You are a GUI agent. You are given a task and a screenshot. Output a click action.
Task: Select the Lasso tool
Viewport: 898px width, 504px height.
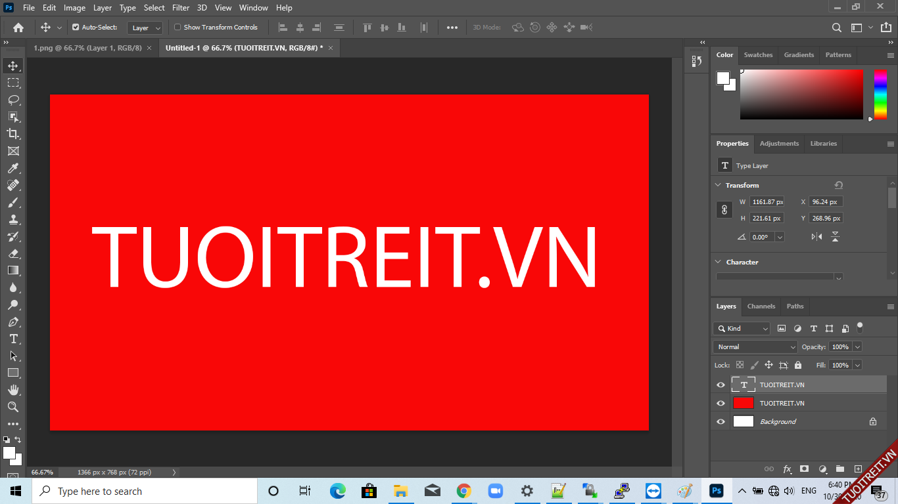[x=13, y=100]
